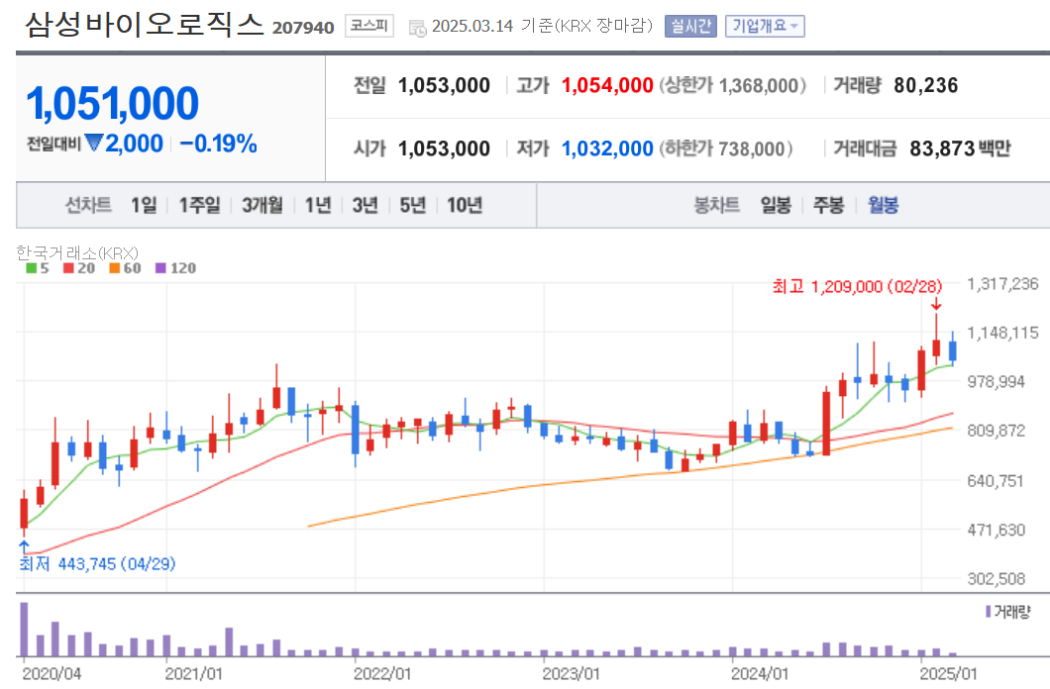Click the 한국거래소(KRX) label
The width and height of the screenshot is (1050, 689).
click(77, 252)
